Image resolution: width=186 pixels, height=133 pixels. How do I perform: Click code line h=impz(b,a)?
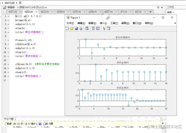pyautogui.click(x=24, y=20)
